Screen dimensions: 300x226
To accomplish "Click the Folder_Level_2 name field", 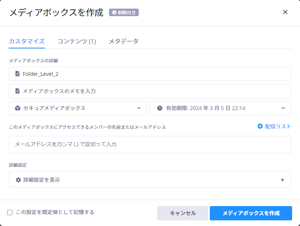I will 150,74.
